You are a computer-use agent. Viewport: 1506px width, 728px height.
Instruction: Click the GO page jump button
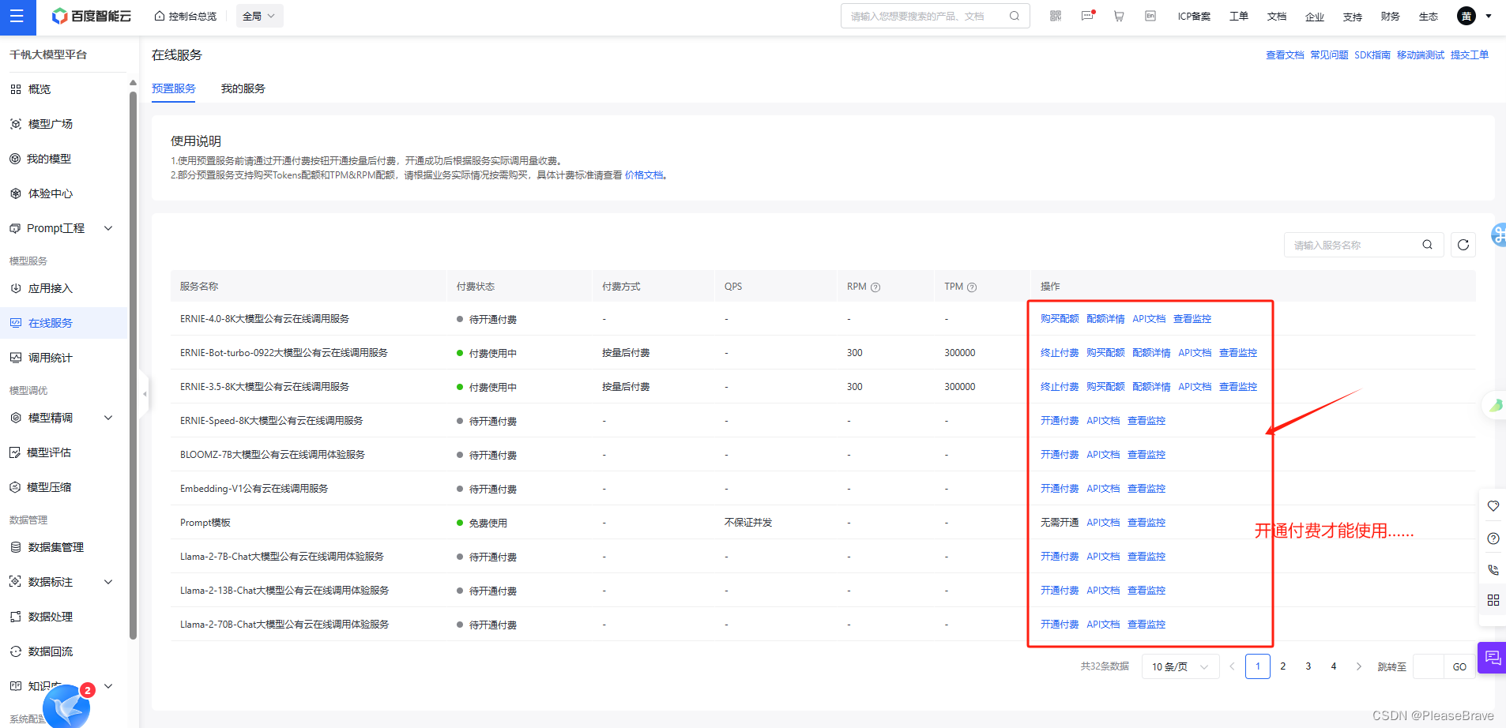(x=1459, y=666)
